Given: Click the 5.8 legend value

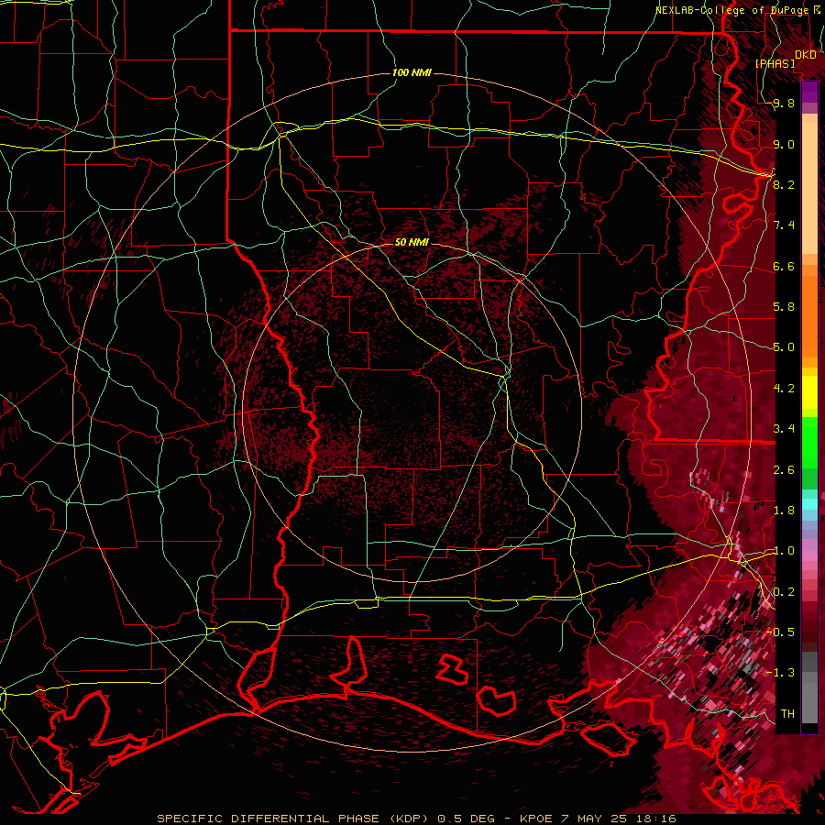Looking at the screenshot, I should 784,307.
